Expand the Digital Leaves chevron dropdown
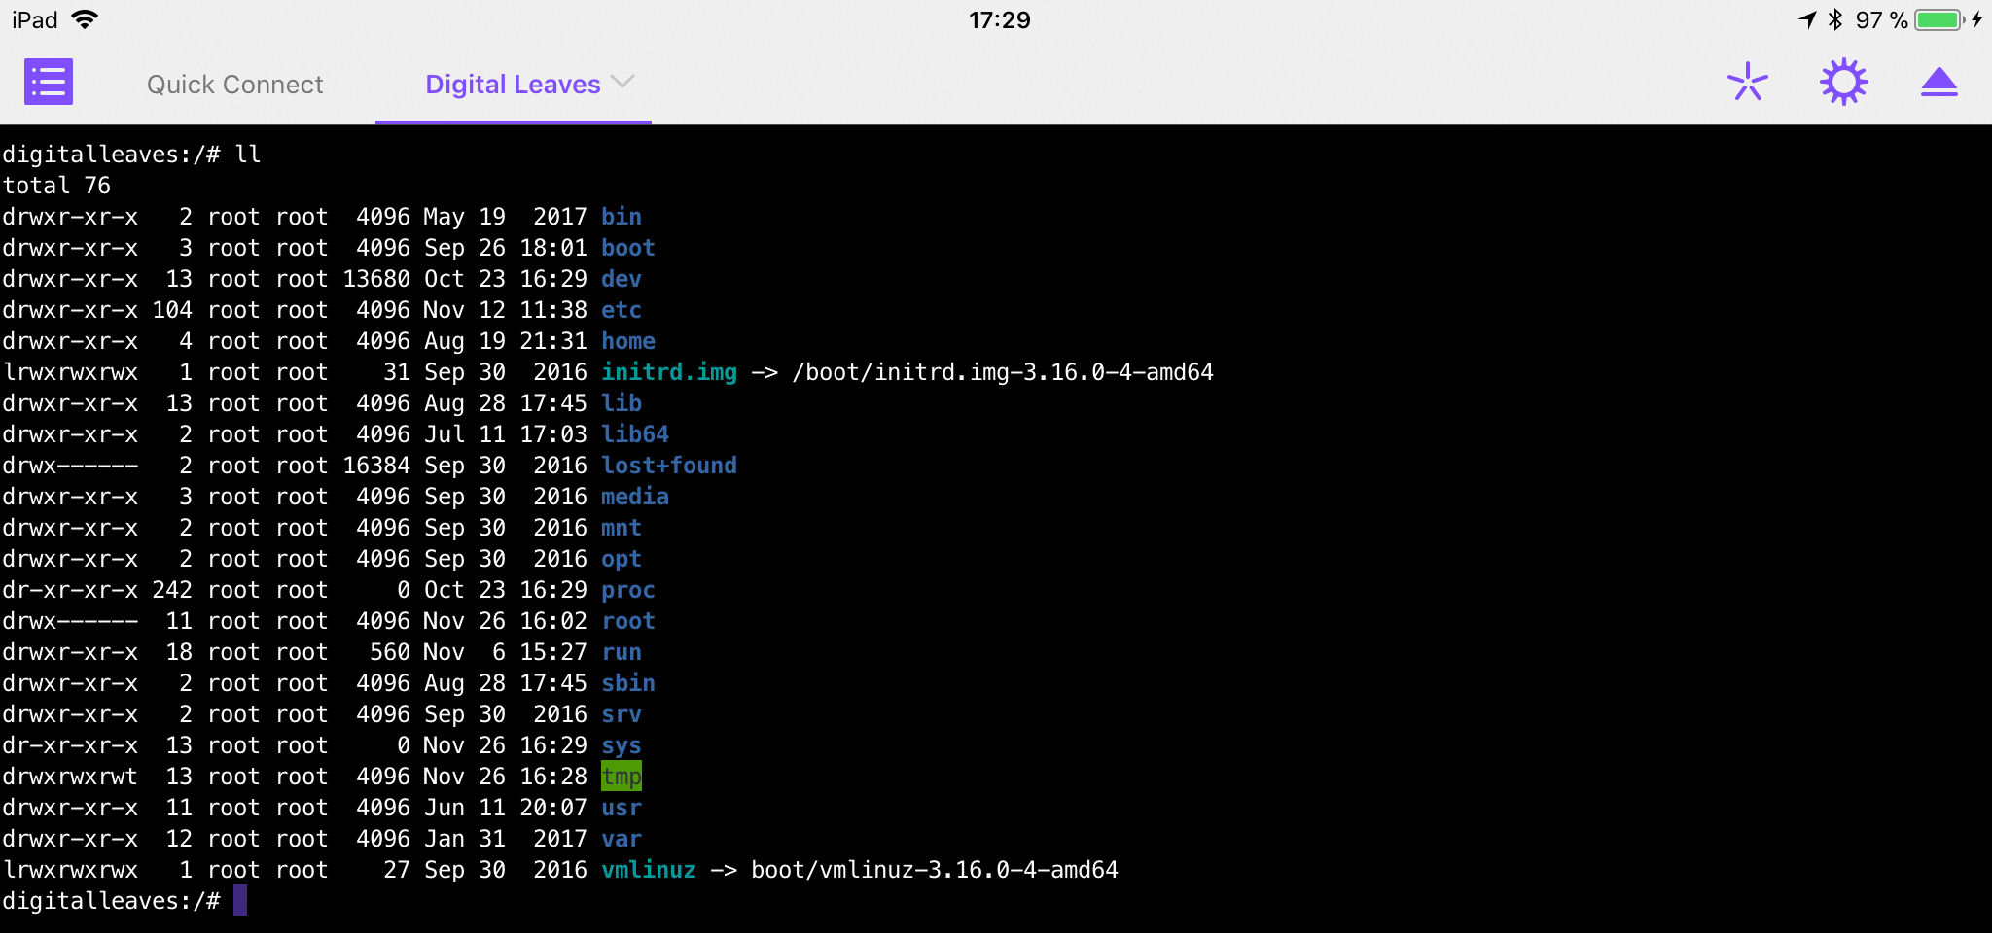Screen dimensions: 1992x933 point(622,82)
